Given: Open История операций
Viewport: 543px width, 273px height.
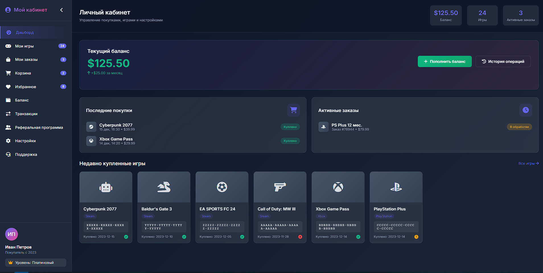Looking at the screenshot, I should (503, 61).
